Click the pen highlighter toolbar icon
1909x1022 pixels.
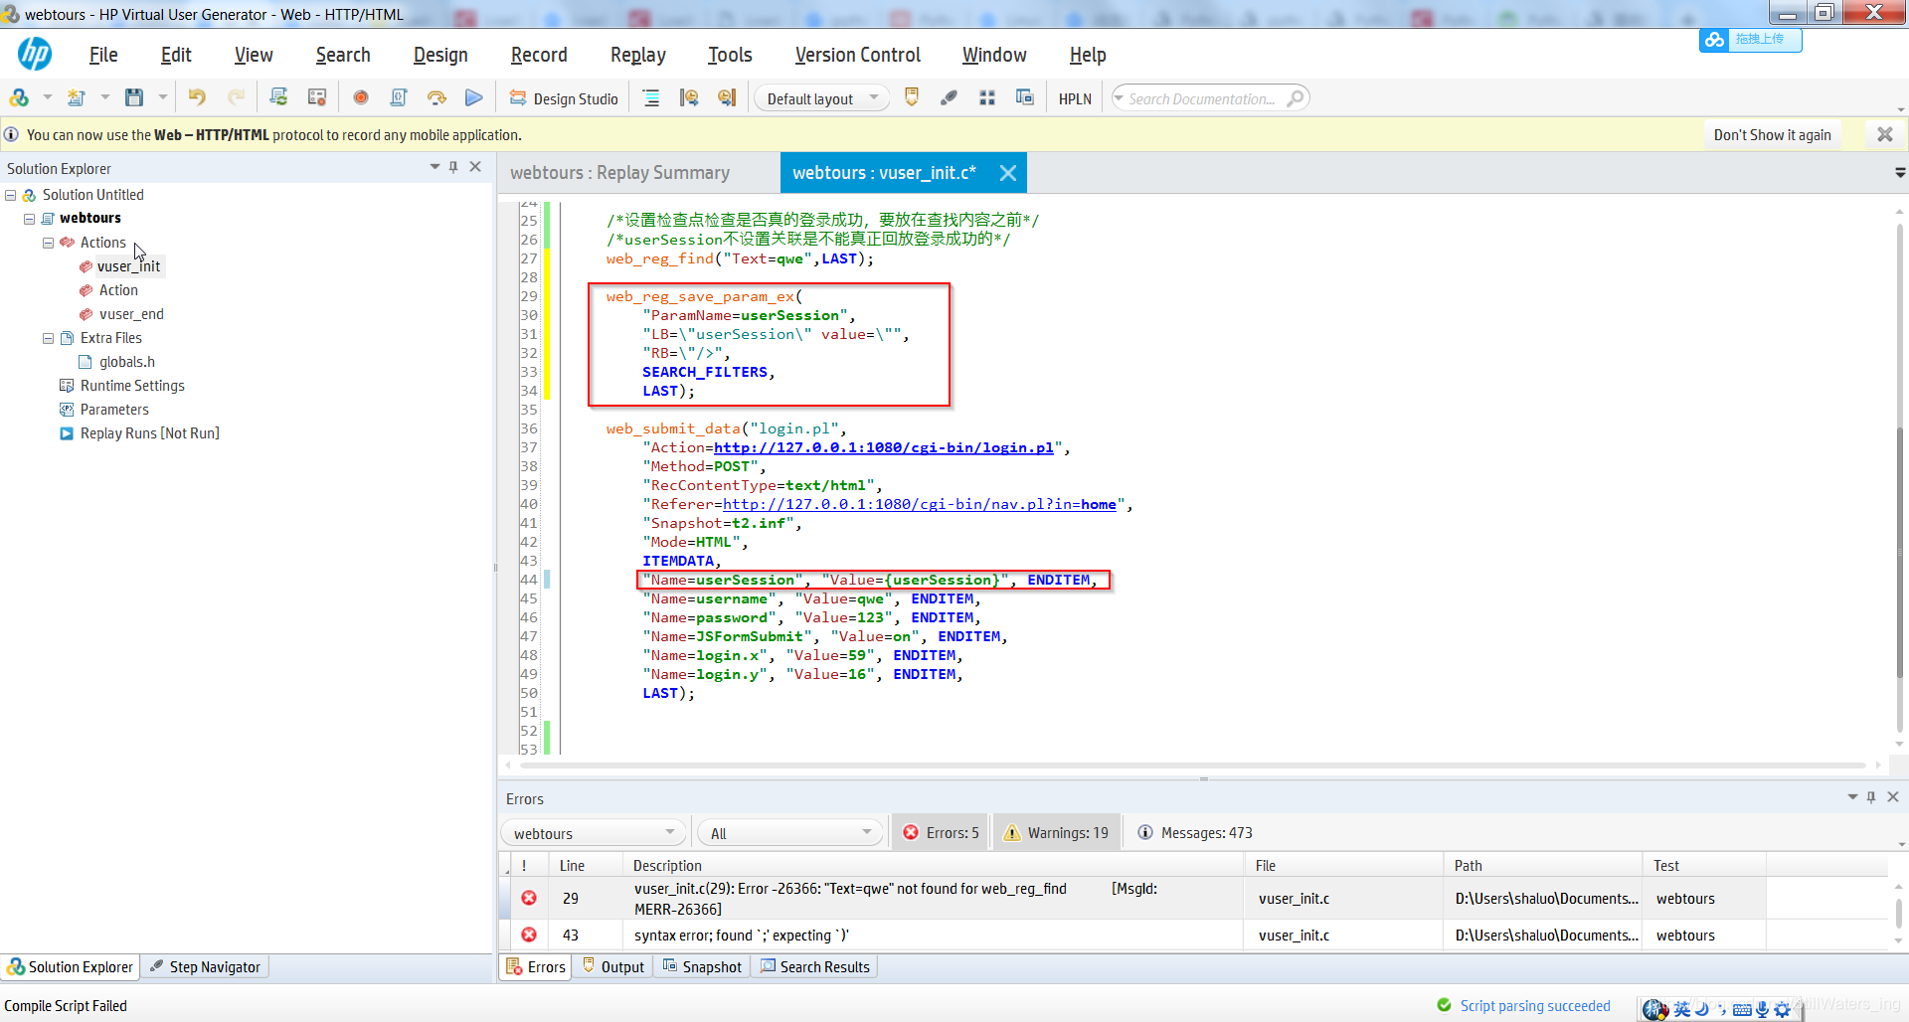coord(949,97)
